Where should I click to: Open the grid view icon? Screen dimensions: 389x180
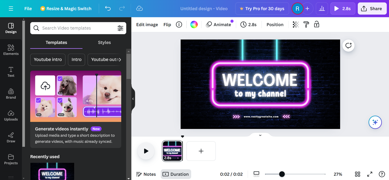click(357, 174)
